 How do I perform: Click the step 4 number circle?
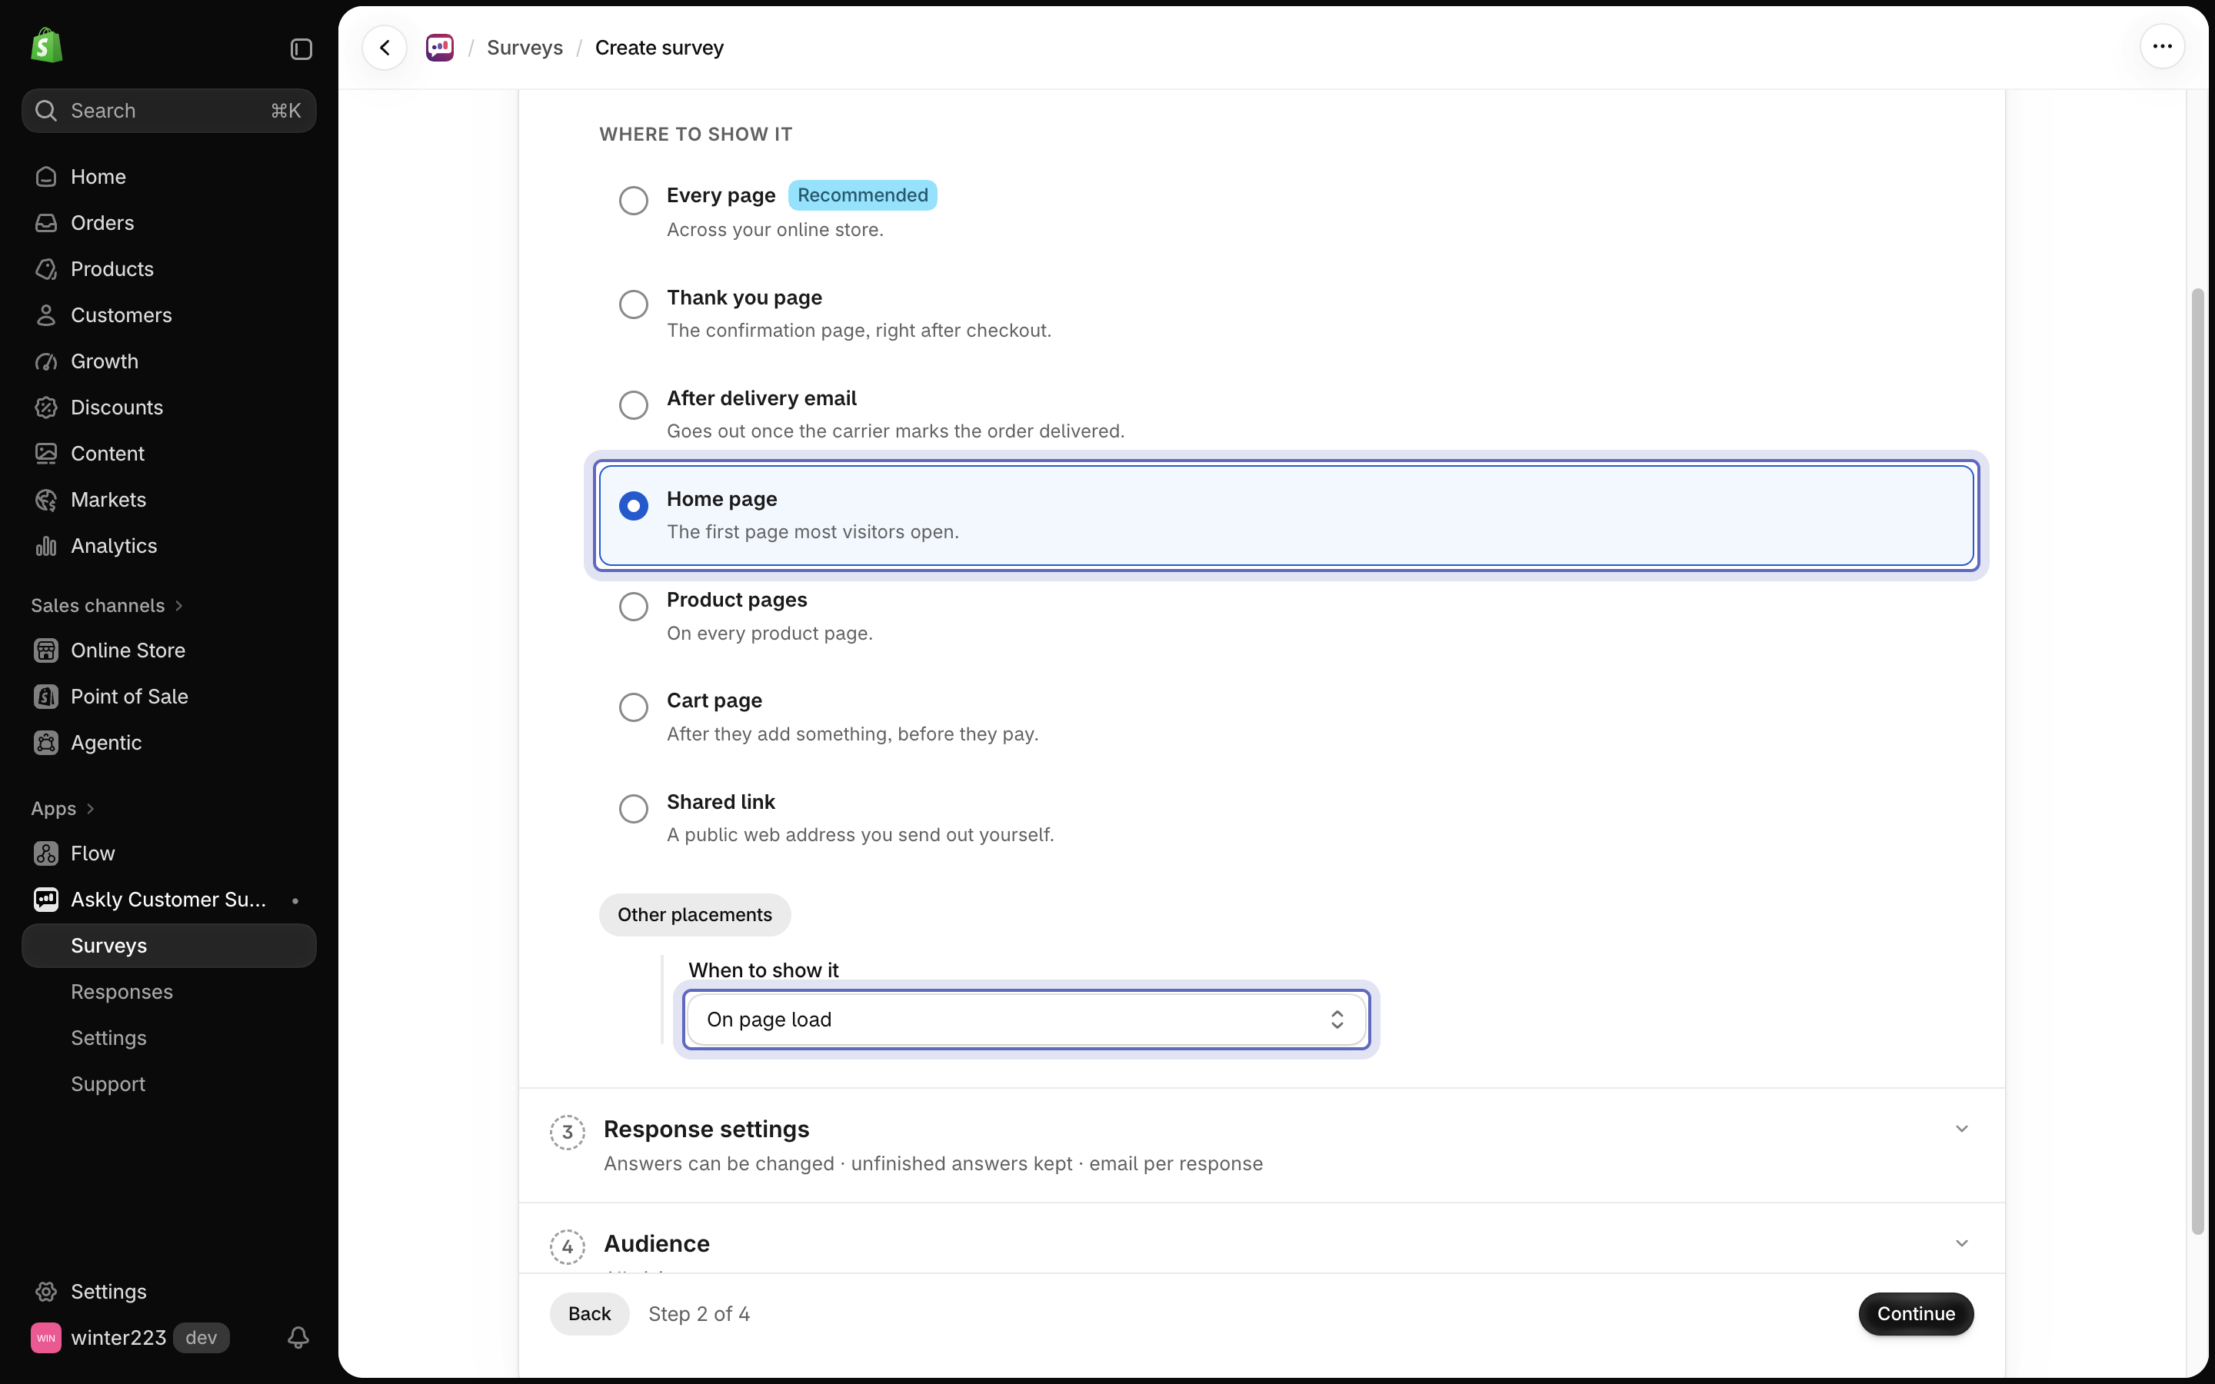568,1246
